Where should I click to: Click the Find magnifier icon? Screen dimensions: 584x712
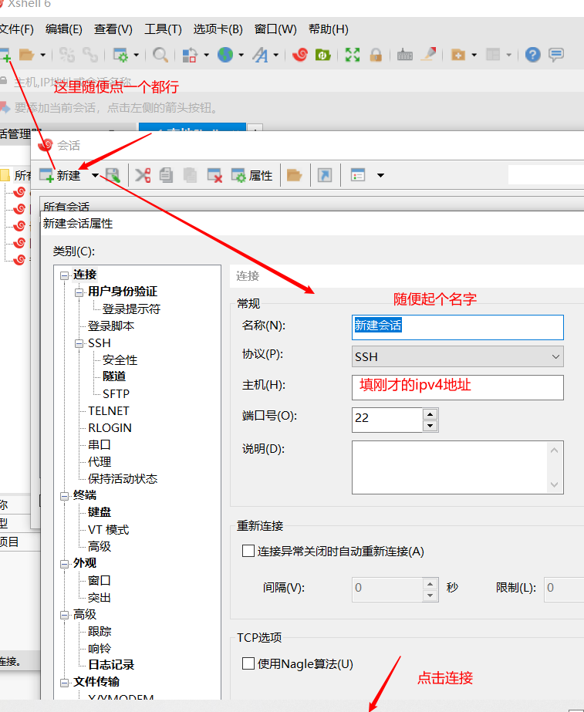[160, 55]
